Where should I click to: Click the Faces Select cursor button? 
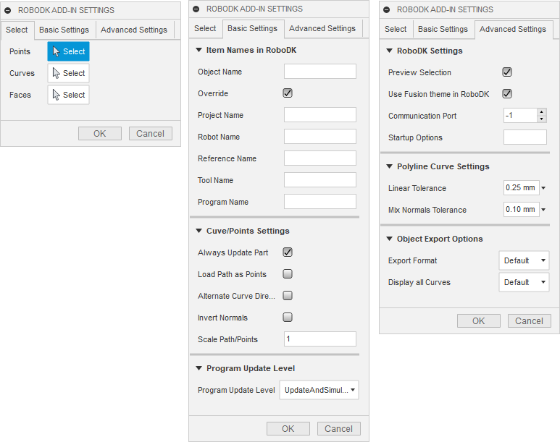click(68, 95)
